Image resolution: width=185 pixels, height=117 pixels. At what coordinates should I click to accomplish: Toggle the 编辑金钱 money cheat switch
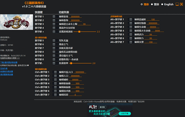[55, 17]
